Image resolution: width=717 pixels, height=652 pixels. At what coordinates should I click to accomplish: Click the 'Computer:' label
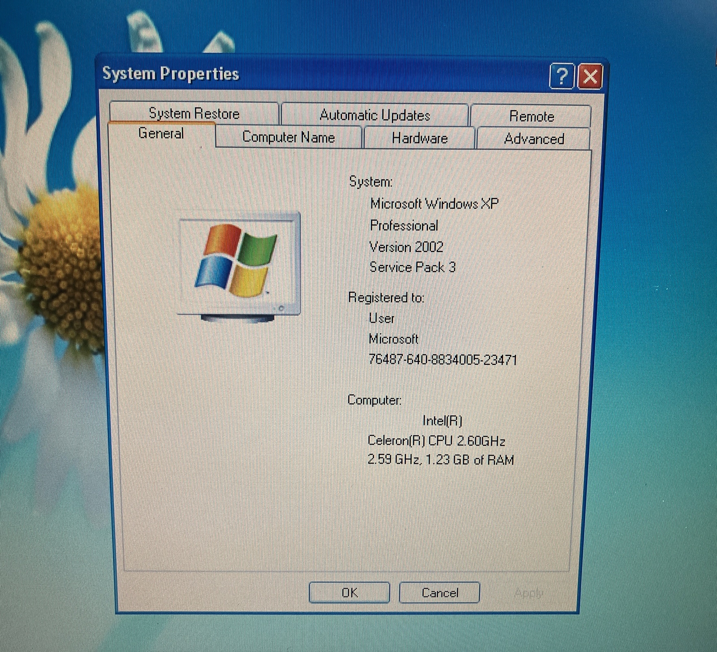(375, 400)
